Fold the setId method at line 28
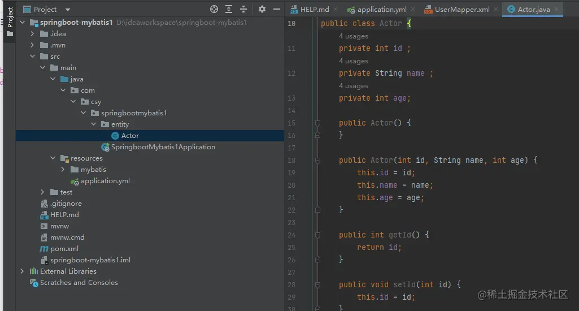The width and height of the screenshot is (579, 311). 317,285
